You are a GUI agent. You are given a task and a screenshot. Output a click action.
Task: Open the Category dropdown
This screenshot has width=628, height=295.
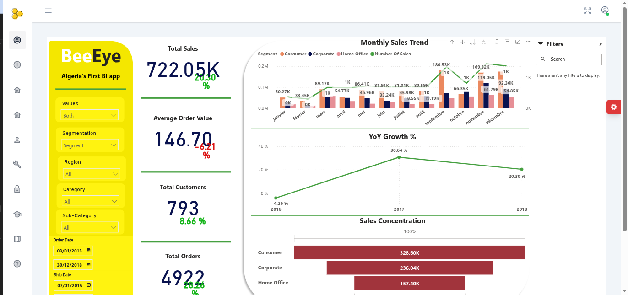pos(90,201)
